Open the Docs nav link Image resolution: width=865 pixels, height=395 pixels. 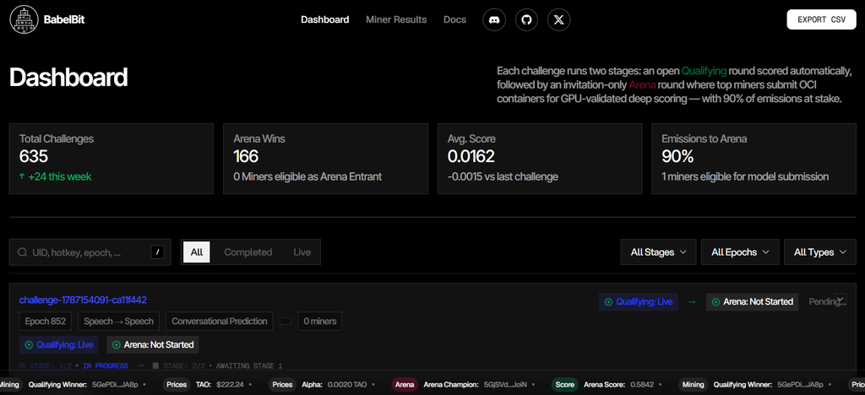point(454,19)
